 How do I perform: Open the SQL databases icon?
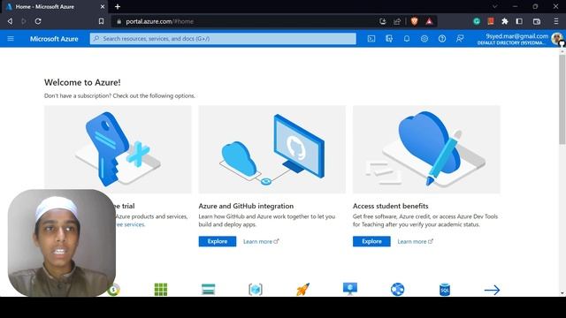445,289
